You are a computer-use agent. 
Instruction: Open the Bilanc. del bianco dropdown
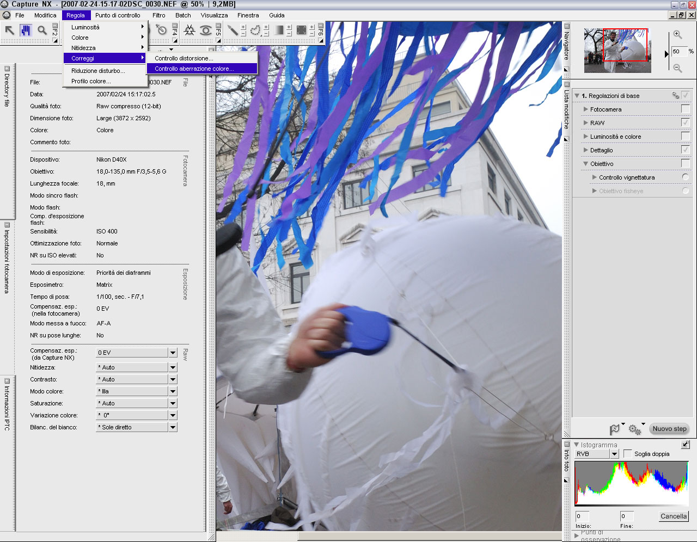click(x=173, y=427)
